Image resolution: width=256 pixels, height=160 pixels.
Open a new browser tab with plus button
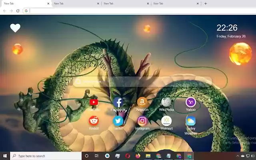tap(206, 4)
